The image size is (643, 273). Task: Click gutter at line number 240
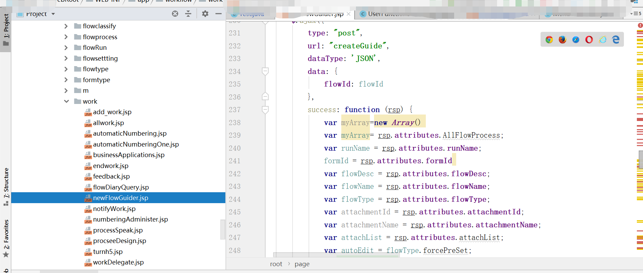(x=235, y=148)
